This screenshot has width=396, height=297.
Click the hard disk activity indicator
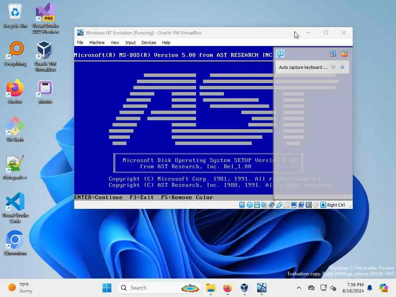tap(242, 205)
